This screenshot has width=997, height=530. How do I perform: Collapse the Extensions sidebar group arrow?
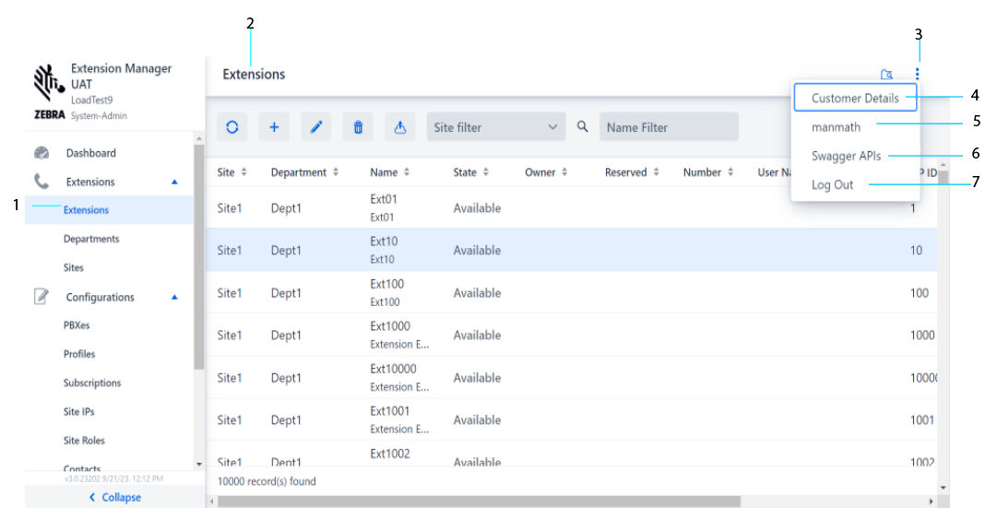click(x=174, y=182)
